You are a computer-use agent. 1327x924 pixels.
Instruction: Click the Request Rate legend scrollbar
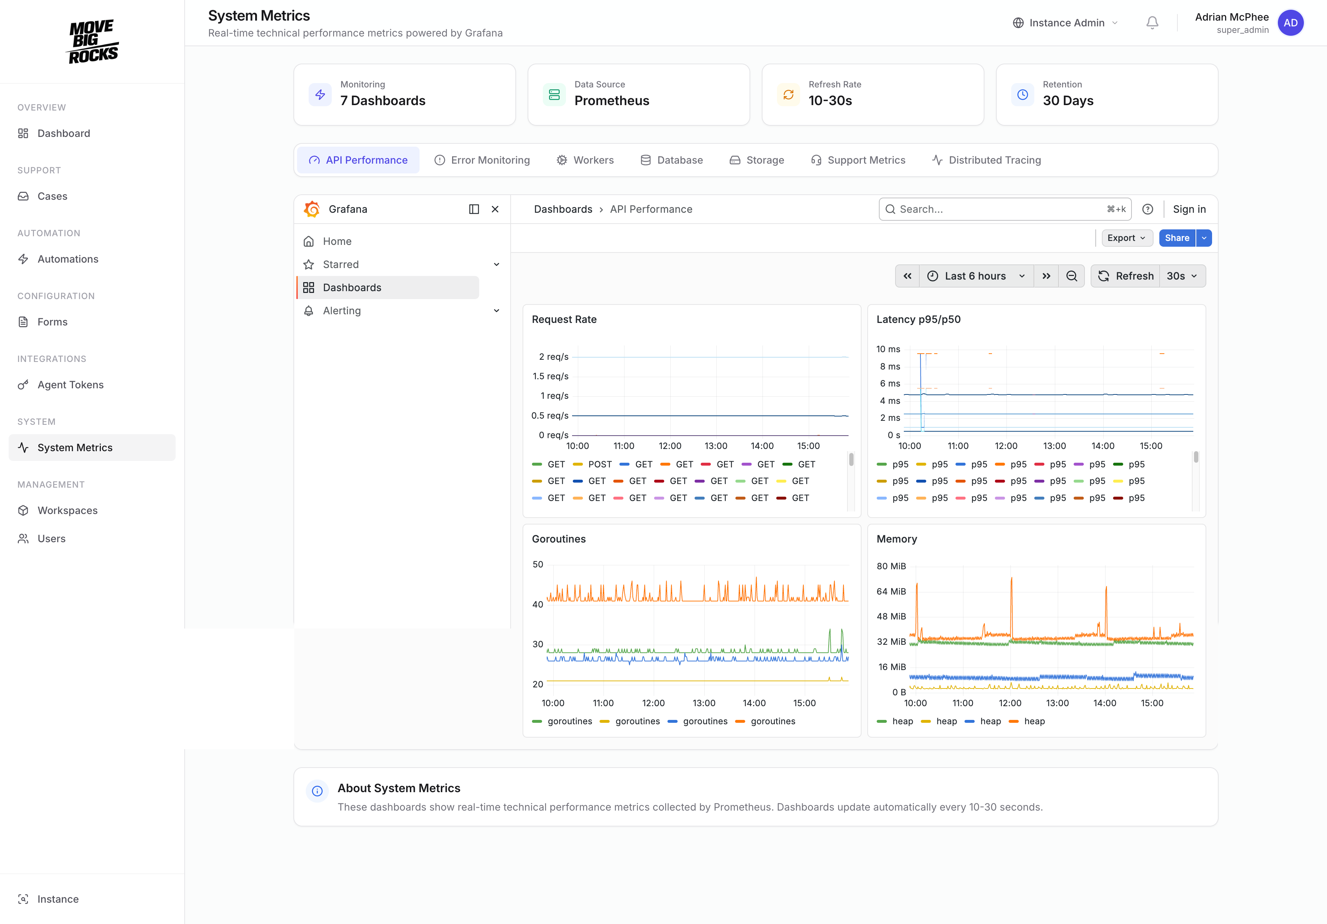click(x=851, y=460)
